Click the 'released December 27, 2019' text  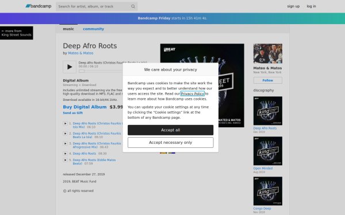pos(84,174)
